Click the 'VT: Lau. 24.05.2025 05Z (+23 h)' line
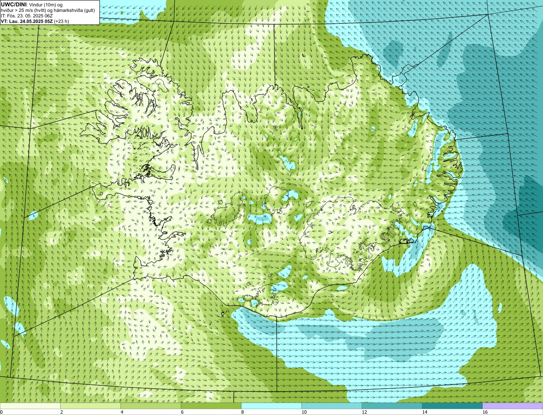Image resolution: width=543 pixels, height=415 pixels. tap(35, 21)
